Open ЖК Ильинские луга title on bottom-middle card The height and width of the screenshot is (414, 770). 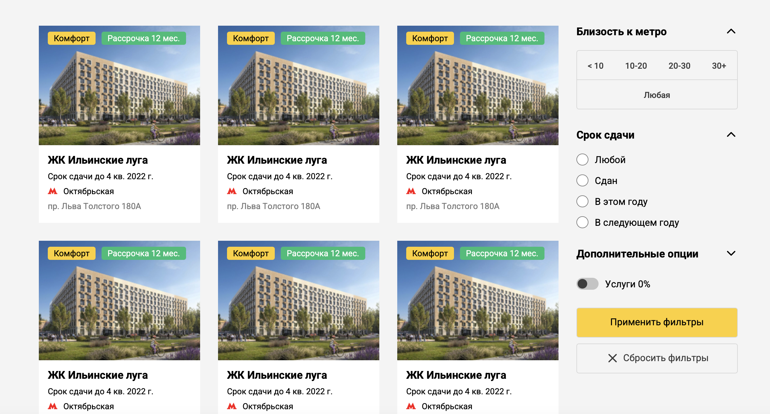[x=277, y=375]
